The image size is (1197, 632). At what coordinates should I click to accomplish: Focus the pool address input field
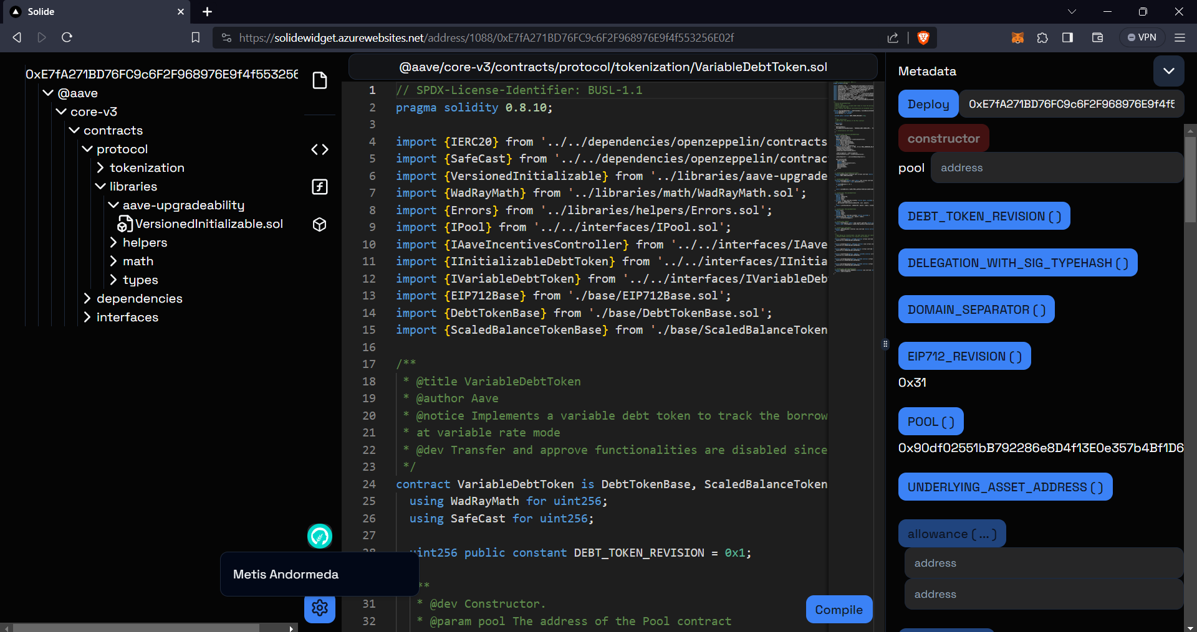coord(1057,167)
